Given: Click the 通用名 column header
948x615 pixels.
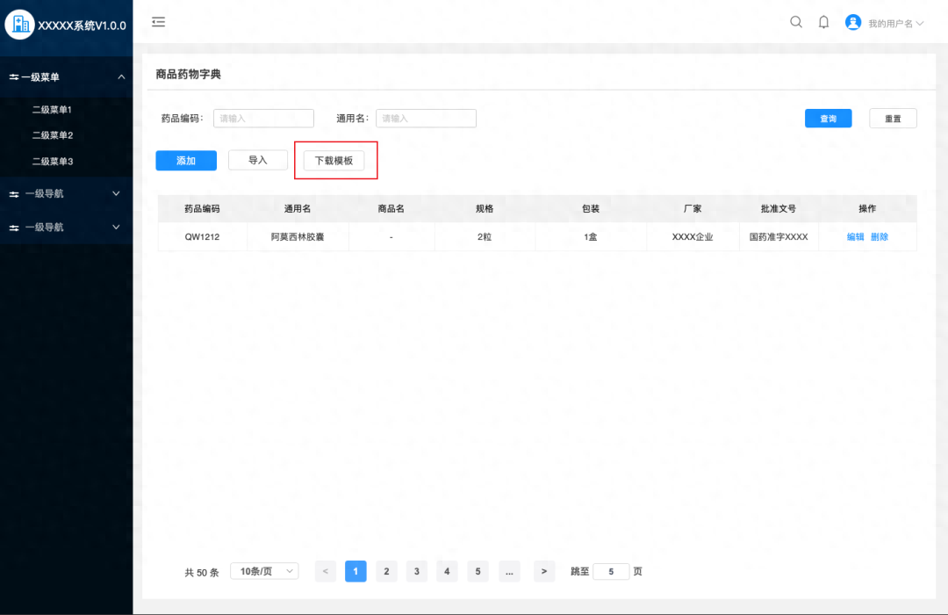Looking at the screenshot, I should pyautogui.click(x=298, y=209).
